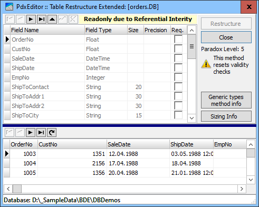Screen dimensions: 259x207
Task: Click the PdxEditor application icon in title bar
Action: [9, 7]
